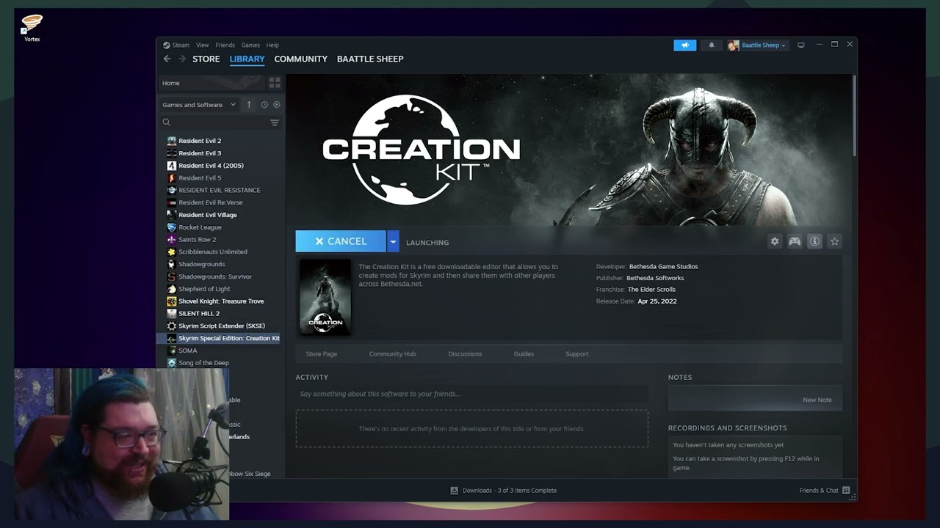Go to the LIBRARY tab
The image size is (940, 528).
[247, 59]
